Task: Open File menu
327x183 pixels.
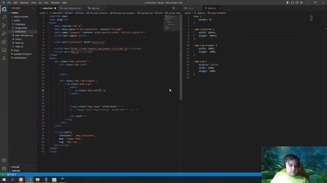Action: [x=9, y=3]
